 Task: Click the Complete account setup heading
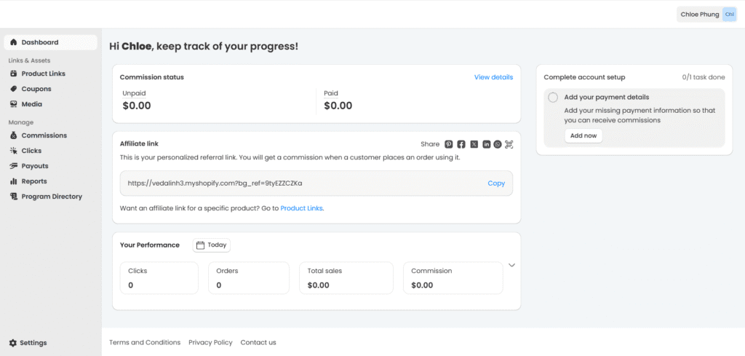[584, 77]
